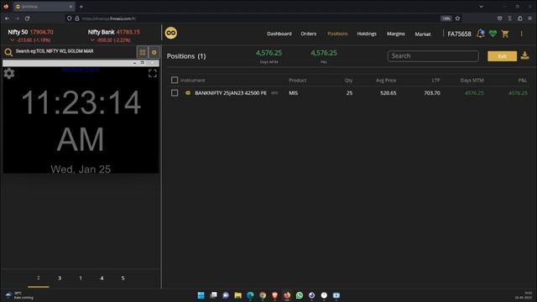Switch to watchlist tab 5
Image resolution: width=537 pixels, height=302 pixels.
click(x=123, y=278)
